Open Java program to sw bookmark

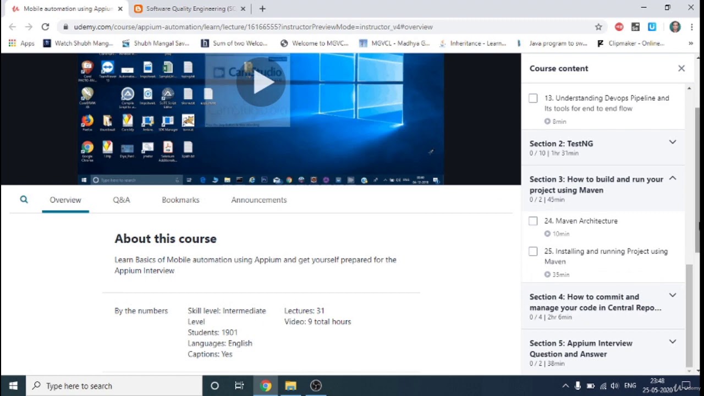click(552, 43)
